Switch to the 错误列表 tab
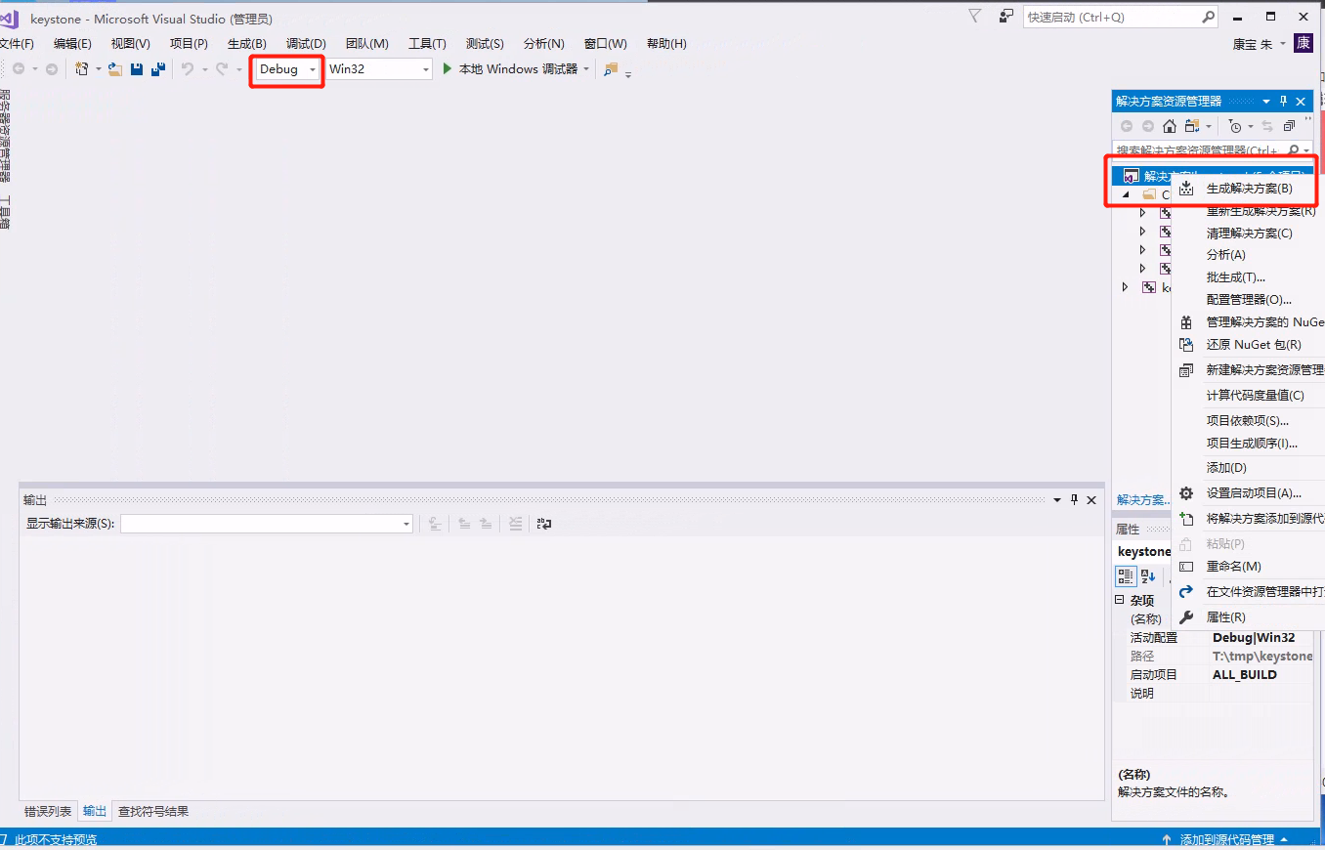 (x=48, y=812)
